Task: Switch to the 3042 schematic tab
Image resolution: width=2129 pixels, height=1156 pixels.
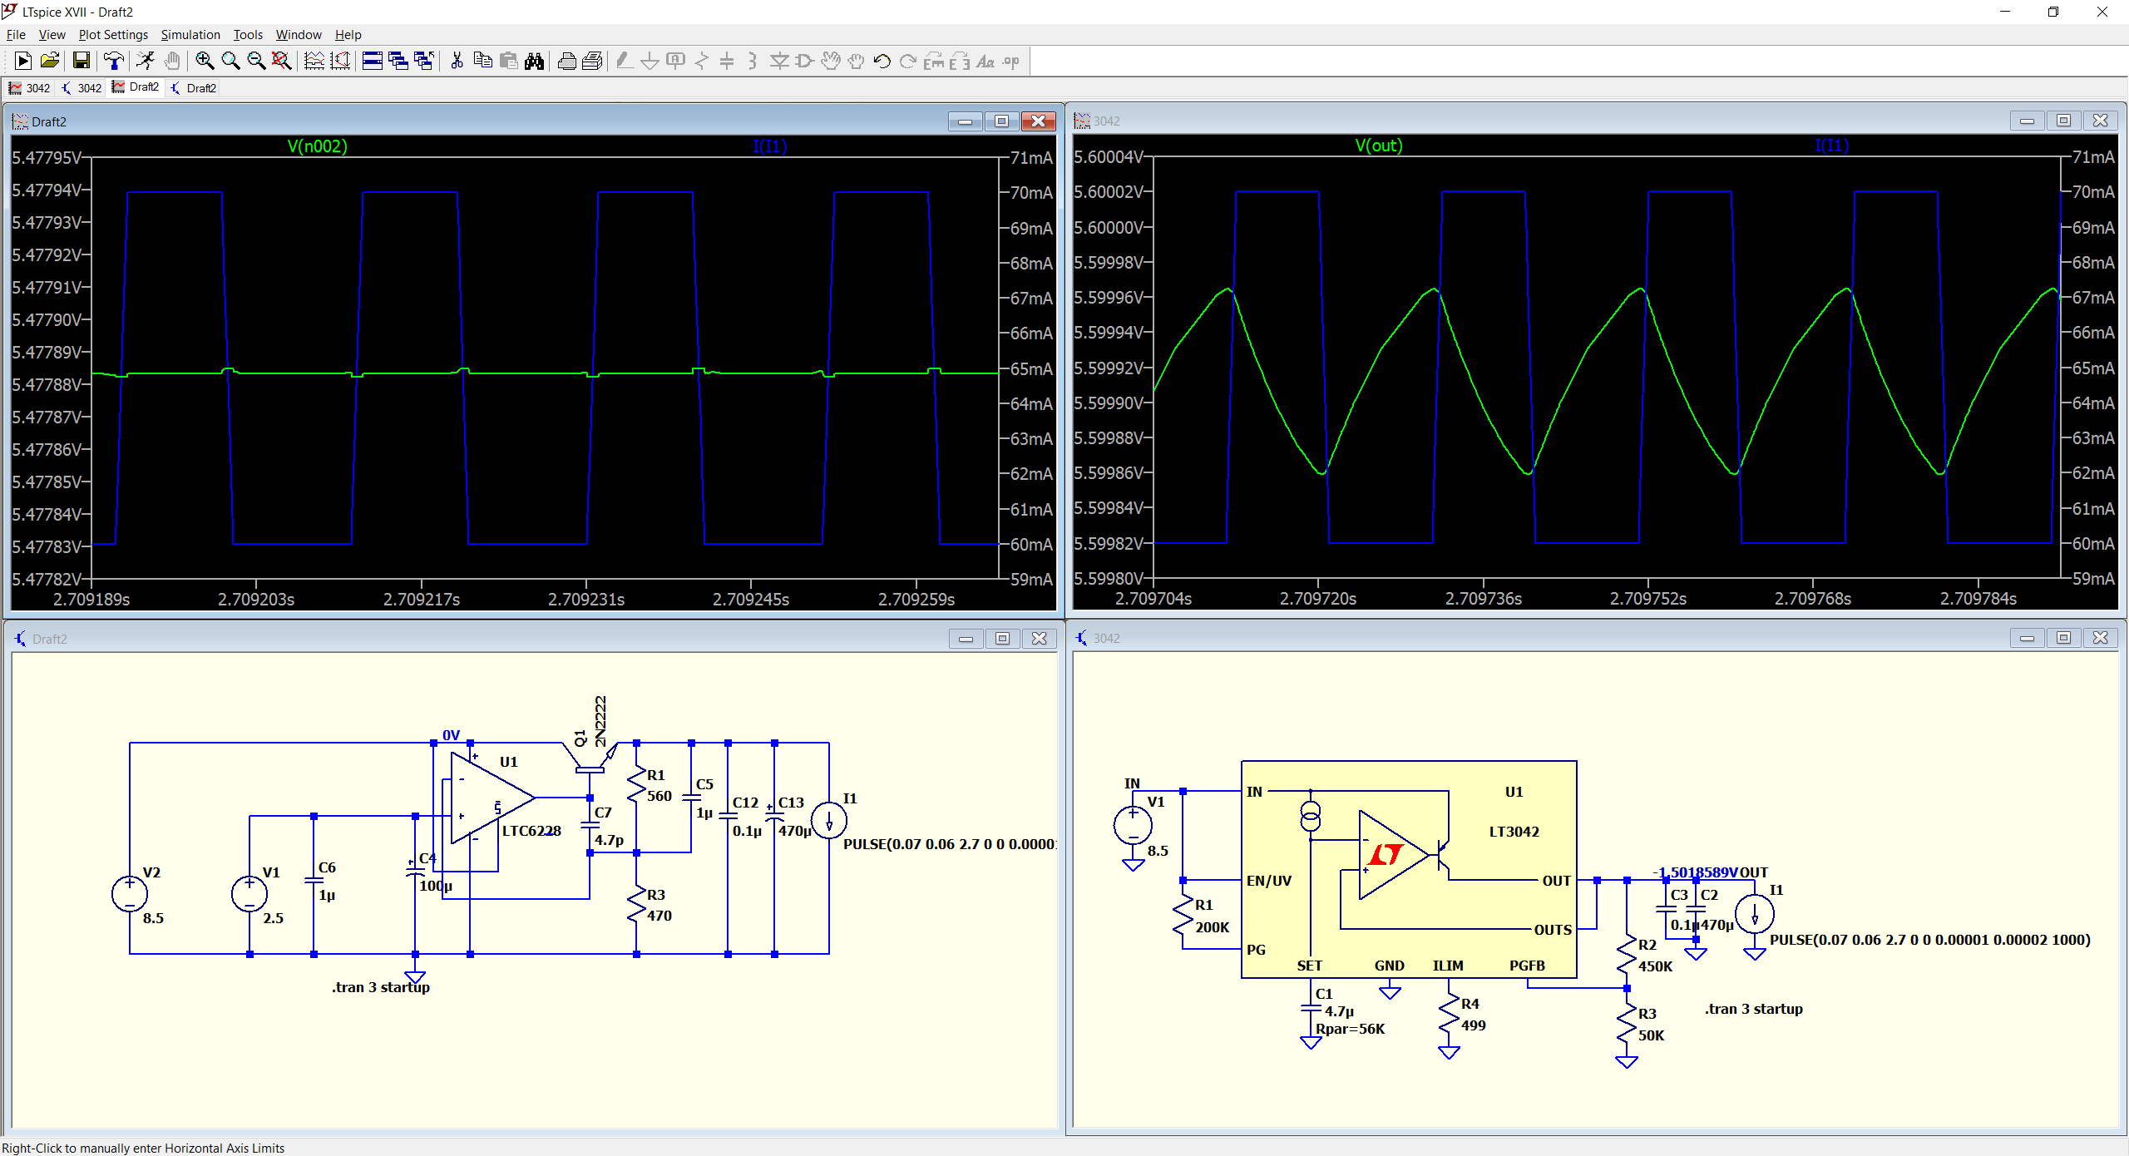Action: point(82,88)
